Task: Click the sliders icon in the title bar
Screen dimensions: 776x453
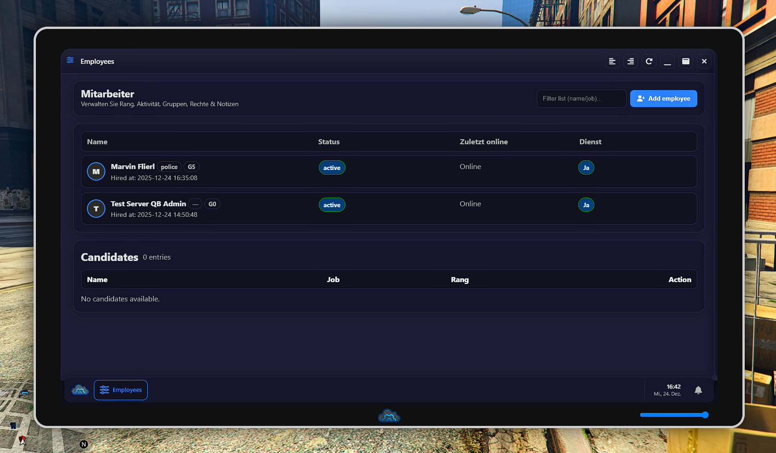Action: [x=70, y=60]
